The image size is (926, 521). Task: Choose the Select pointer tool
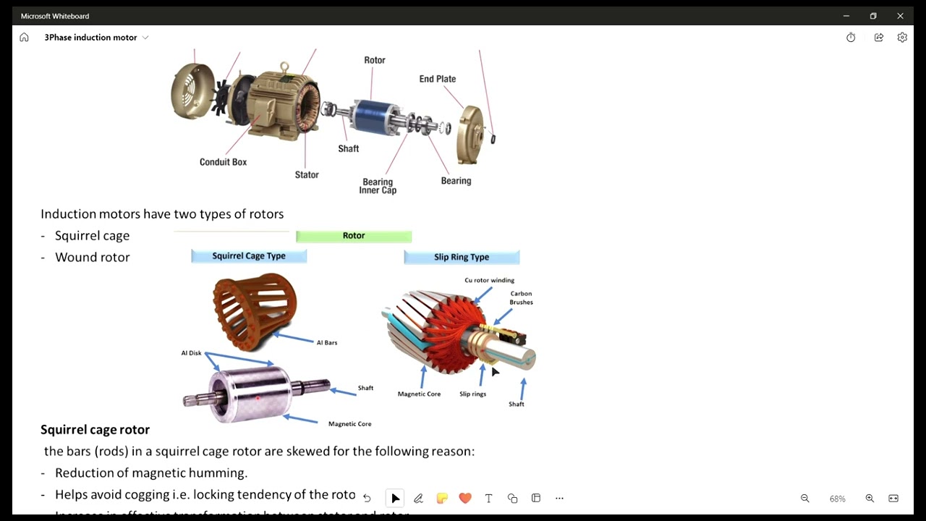click(x=395, y=498)
